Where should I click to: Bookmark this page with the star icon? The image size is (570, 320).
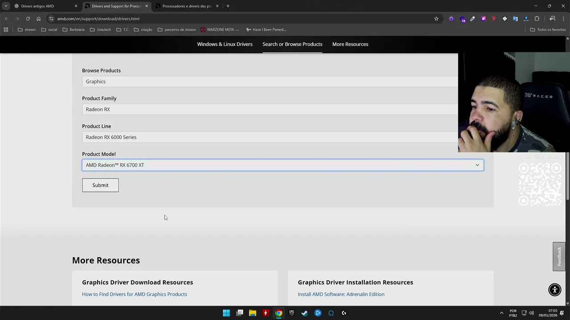click(436, 19)
